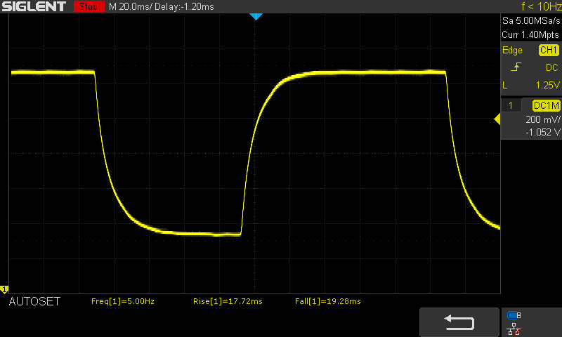Click the blue trigger position marker at the top
562x337 pixels.
256,16
